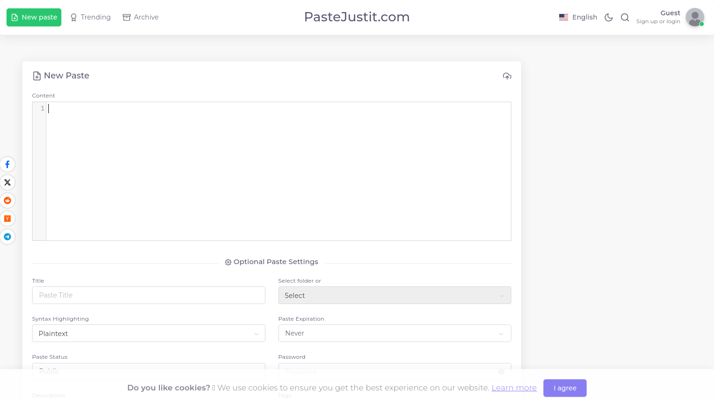Viewport: 714px width, 401px height.
Task: Share the paste on Reddit
Action: (7, 200)
